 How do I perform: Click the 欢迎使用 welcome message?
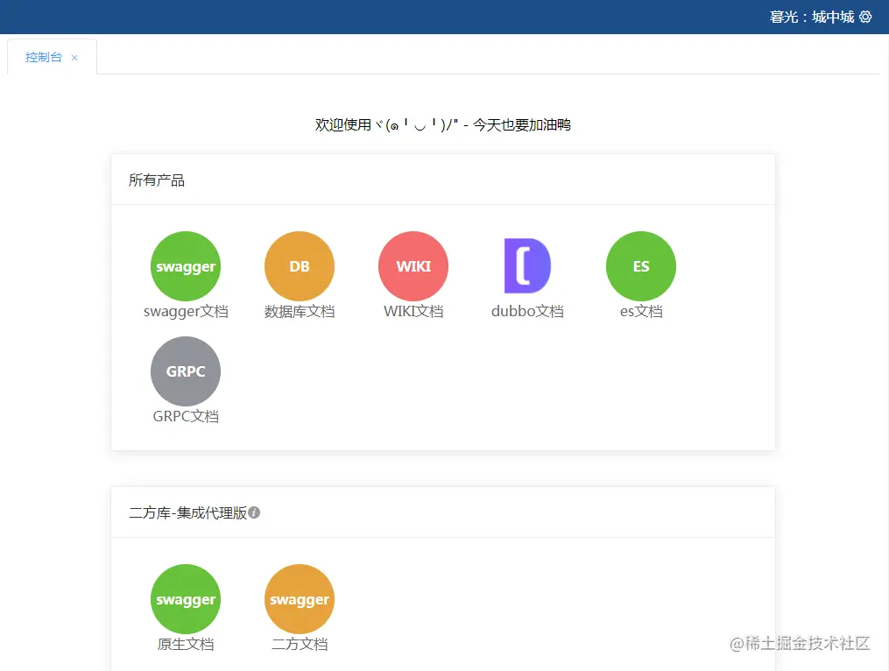(443, 124)
